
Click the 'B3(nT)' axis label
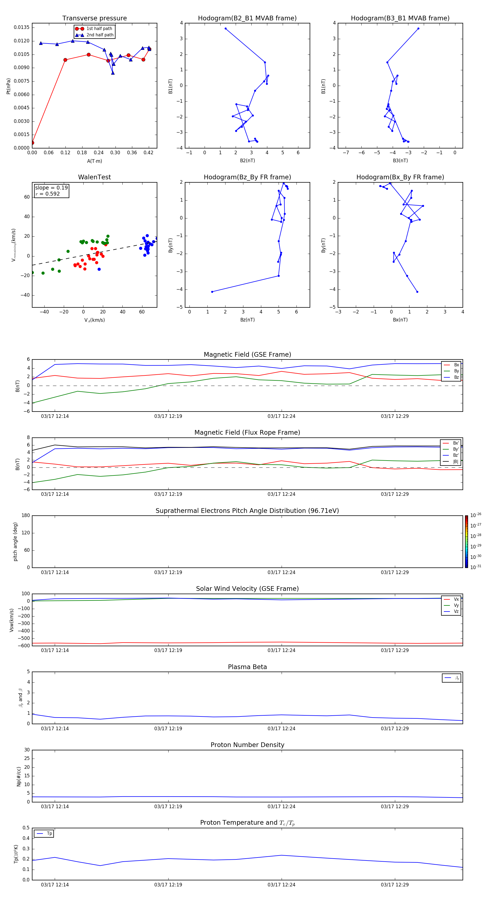pyautogui.click(x=400, y=161)
